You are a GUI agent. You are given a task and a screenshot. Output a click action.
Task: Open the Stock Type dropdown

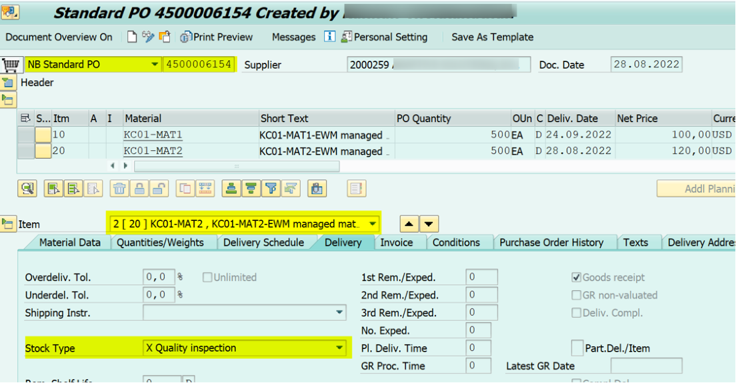coord(340,348)
